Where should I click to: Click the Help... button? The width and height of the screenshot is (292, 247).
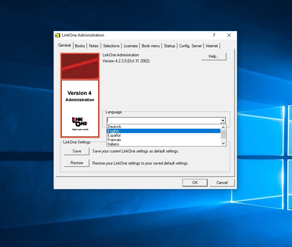coord(214,56)
